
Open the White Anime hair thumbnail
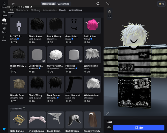click(93, 84)
